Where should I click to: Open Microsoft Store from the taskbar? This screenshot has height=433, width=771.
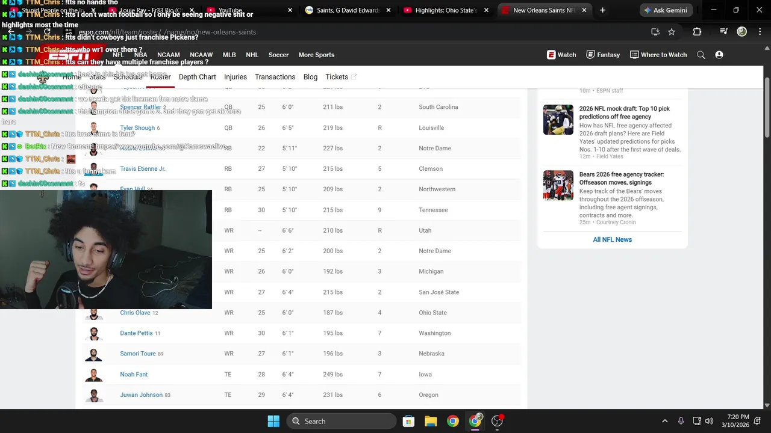click(x=408, y=421)
